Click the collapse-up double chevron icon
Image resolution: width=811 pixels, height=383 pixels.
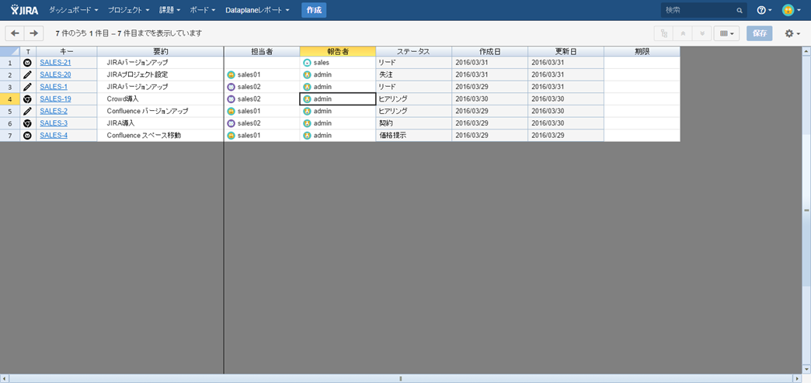click(x=683, y=33)
